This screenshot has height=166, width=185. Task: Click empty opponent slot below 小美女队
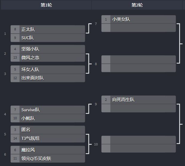click(139, 28)
